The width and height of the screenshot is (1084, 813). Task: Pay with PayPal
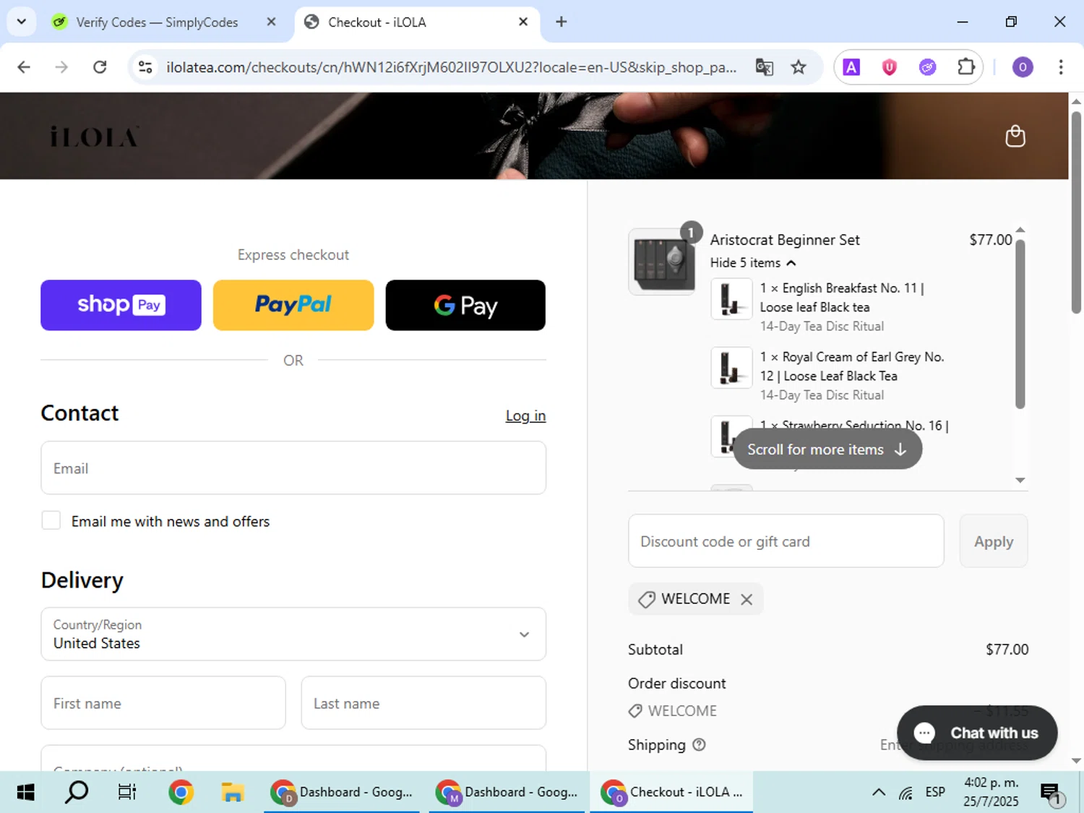click(293, 305)
